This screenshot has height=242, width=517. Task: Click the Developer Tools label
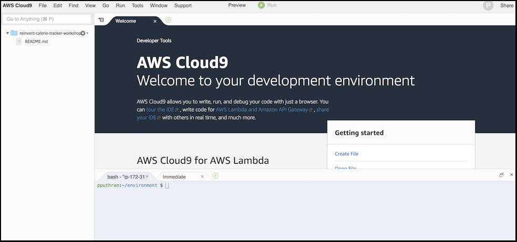coord(154,41)
